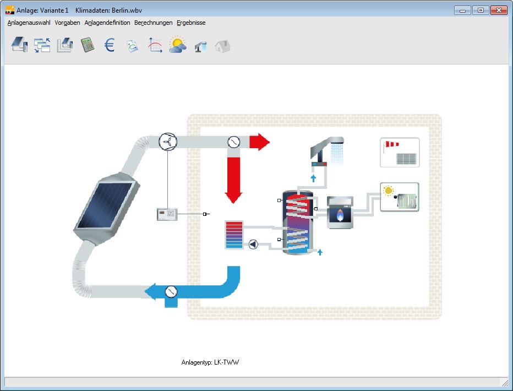This screenshot has height=391, width=513.
Task: Open the Berechnungen menu
Action: click(x=154, y=23)
